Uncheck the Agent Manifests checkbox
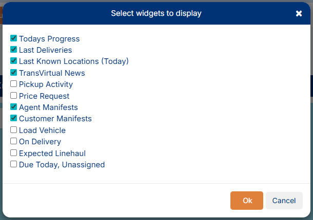This screenshot has height=220, width=313. coord(14,107)
